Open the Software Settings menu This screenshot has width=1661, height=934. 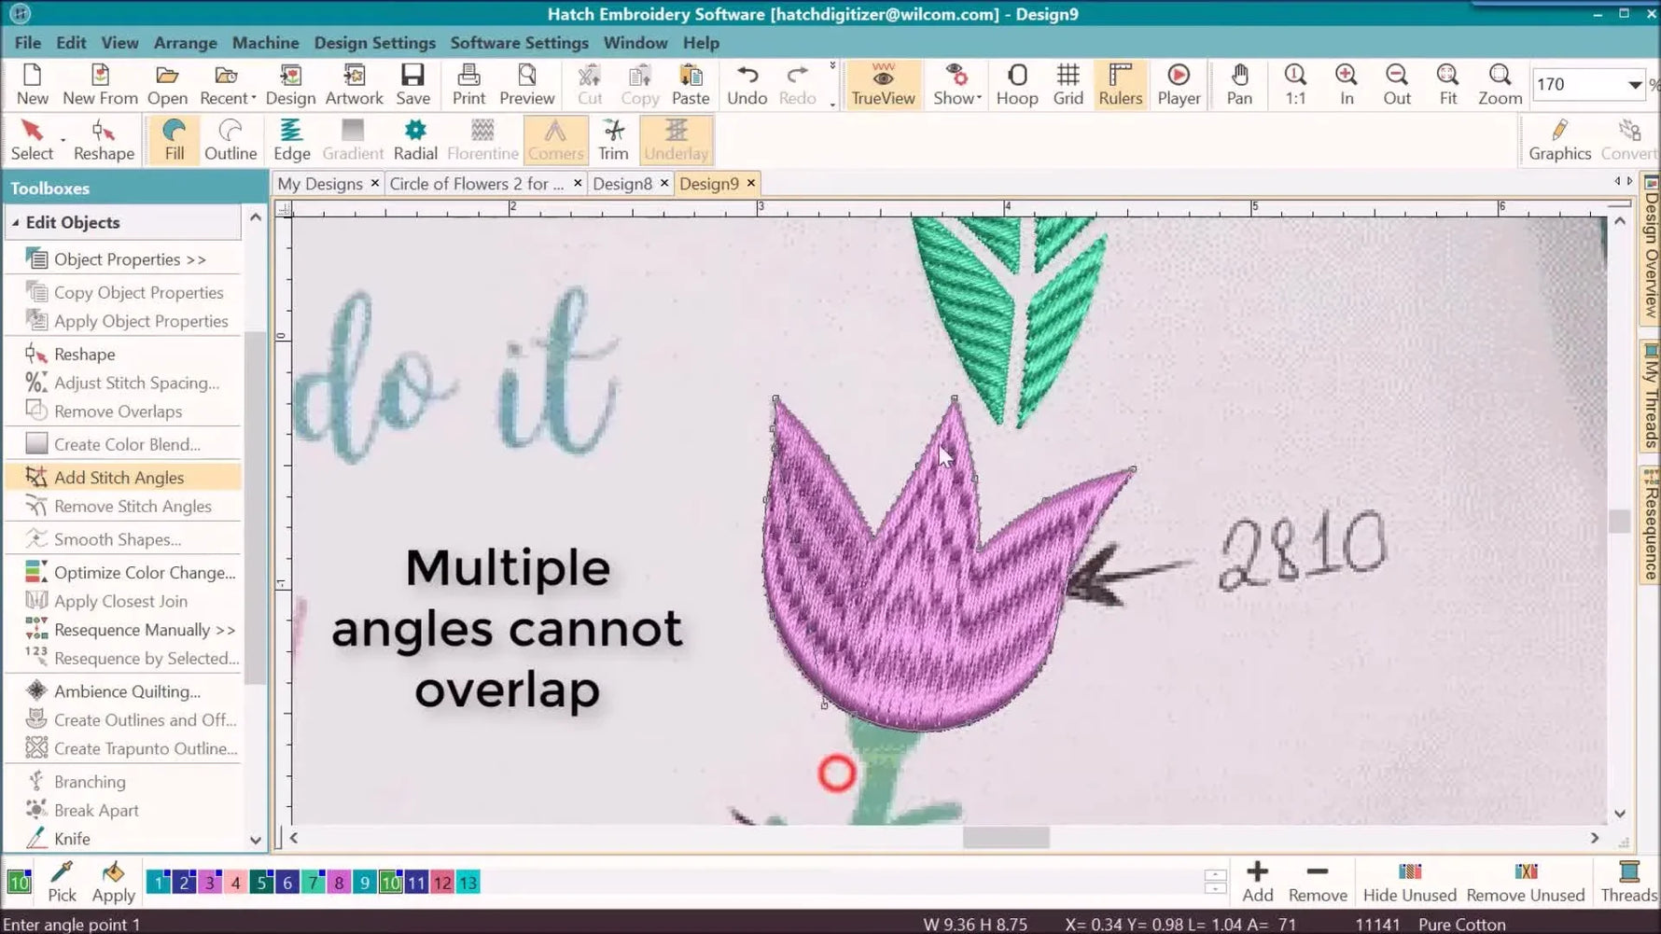pyautogui.click(x=519, y=43)
